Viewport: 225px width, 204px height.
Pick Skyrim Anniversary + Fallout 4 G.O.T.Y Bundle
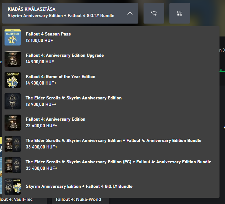point(79,186)
